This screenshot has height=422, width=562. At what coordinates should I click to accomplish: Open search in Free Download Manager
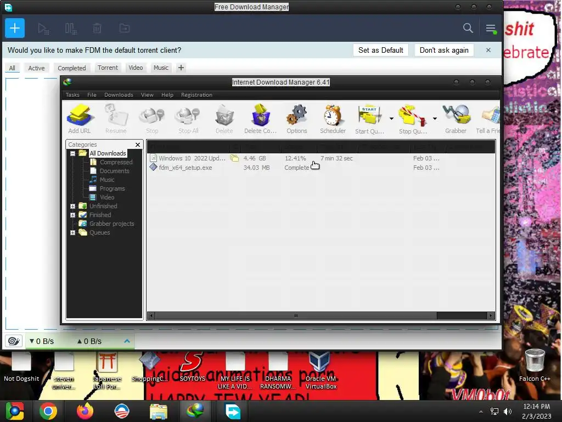[468, 28]
